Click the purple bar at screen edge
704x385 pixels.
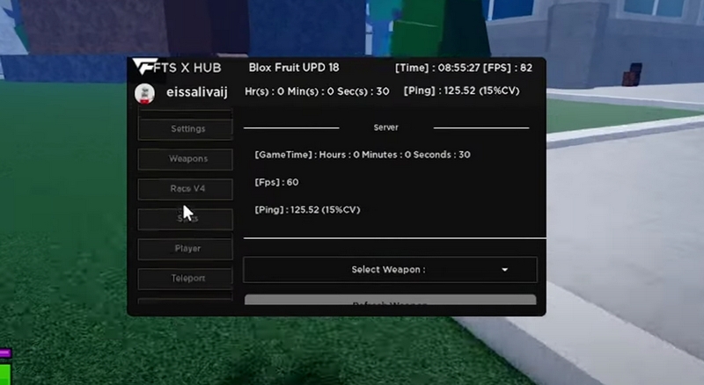4,352
